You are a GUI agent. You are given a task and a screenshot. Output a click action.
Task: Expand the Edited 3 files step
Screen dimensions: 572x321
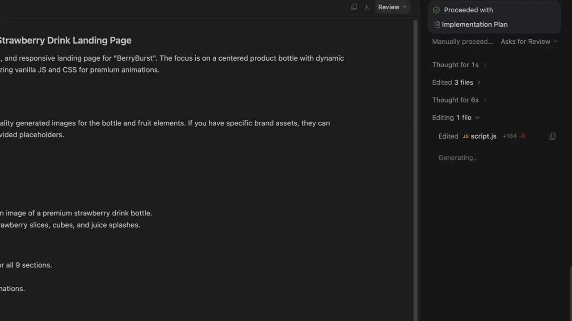(456, 82)
